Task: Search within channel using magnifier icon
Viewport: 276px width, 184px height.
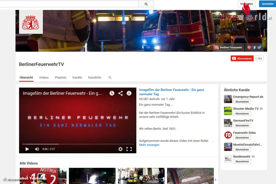Action: coord(110,78)
